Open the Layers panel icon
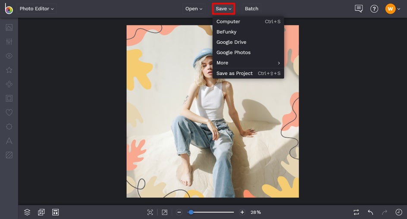407x219 pixels. pyautogui.click(x=27, y=212)
